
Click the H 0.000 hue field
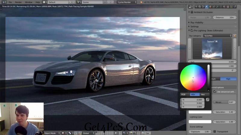192,100
